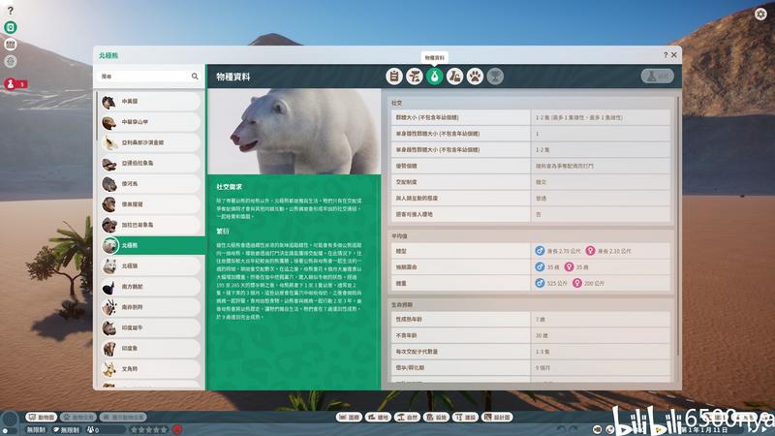Image resolution: width=775 pixels, height=436 pixels.
Task: Click the species data panel scrollbar
Action: [678, 225]
